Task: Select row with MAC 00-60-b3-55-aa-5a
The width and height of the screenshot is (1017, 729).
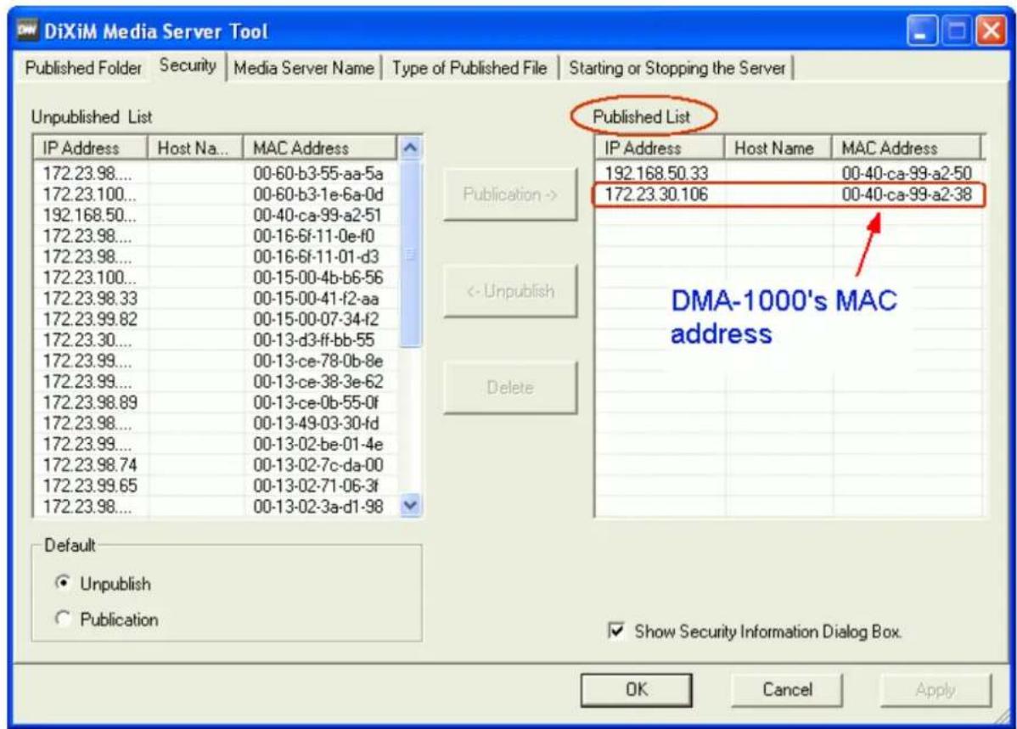Action: [216, 173]
